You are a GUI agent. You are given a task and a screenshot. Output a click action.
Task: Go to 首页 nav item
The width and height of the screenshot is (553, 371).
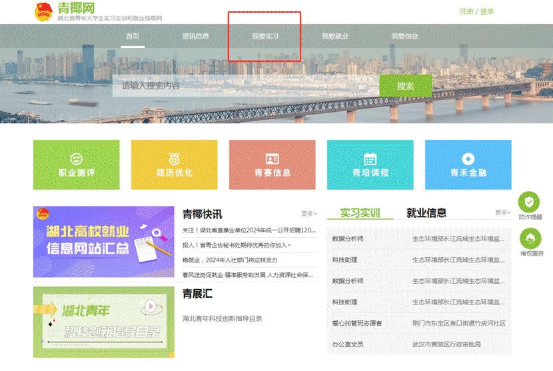[x=133, y=36]
